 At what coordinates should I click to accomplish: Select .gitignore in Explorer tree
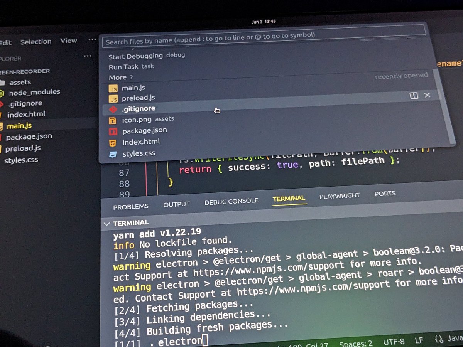point(25,103)
